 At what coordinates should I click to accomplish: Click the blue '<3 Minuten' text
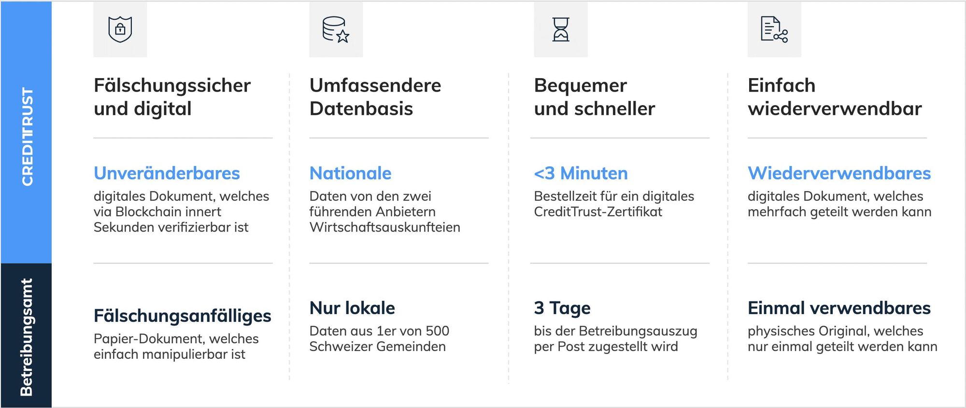pos(581,173)
